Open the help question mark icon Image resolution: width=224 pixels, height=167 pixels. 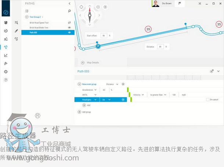pos(6,80)
